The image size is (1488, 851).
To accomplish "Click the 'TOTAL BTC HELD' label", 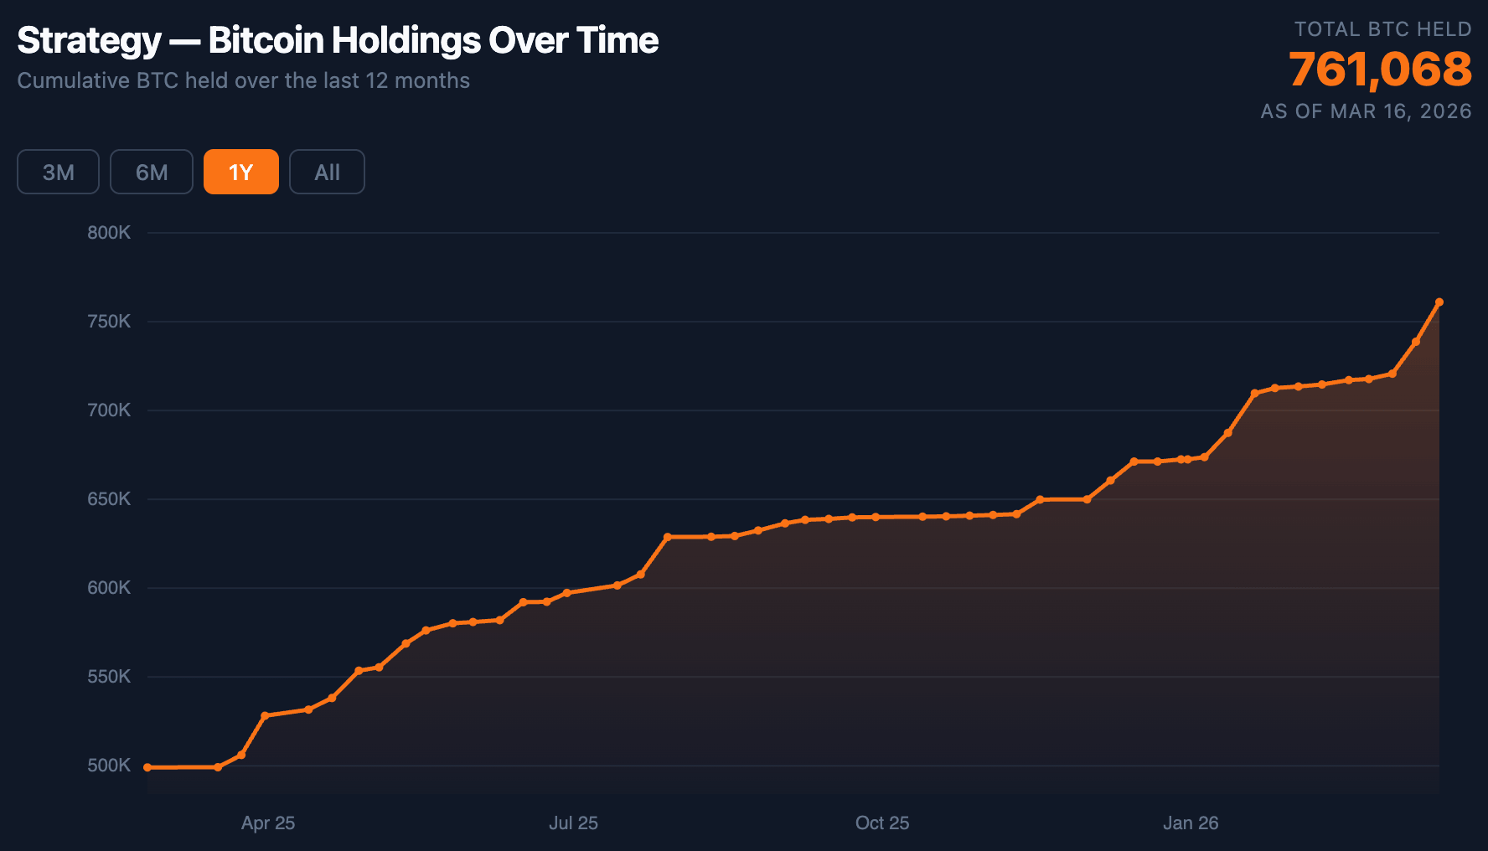I will (1382, 29).
